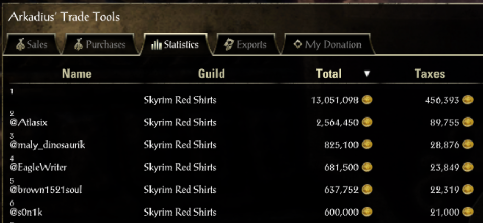
Task: Click gold coin beside 13,051,098 total
Action: [367, 100]
